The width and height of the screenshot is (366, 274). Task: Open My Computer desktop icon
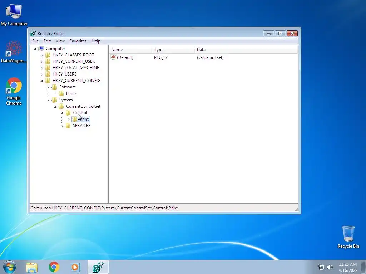[14, 14]
